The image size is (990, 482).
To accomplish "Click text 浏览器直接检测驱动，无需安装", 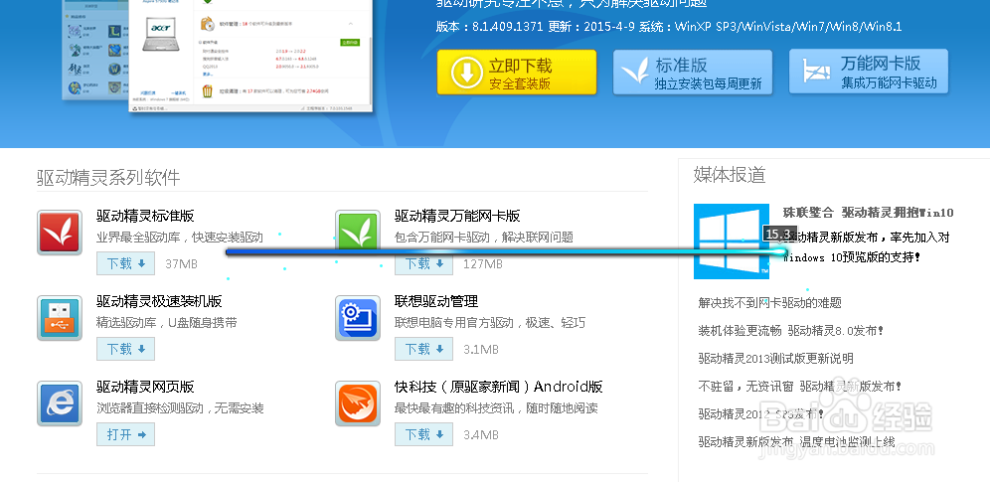I will (x=180, y=408).
